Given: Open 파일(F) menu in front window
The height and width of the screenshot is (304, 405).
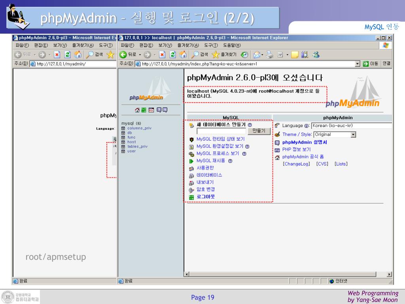Looking at the screenshot, I should [x=128, y=45].
